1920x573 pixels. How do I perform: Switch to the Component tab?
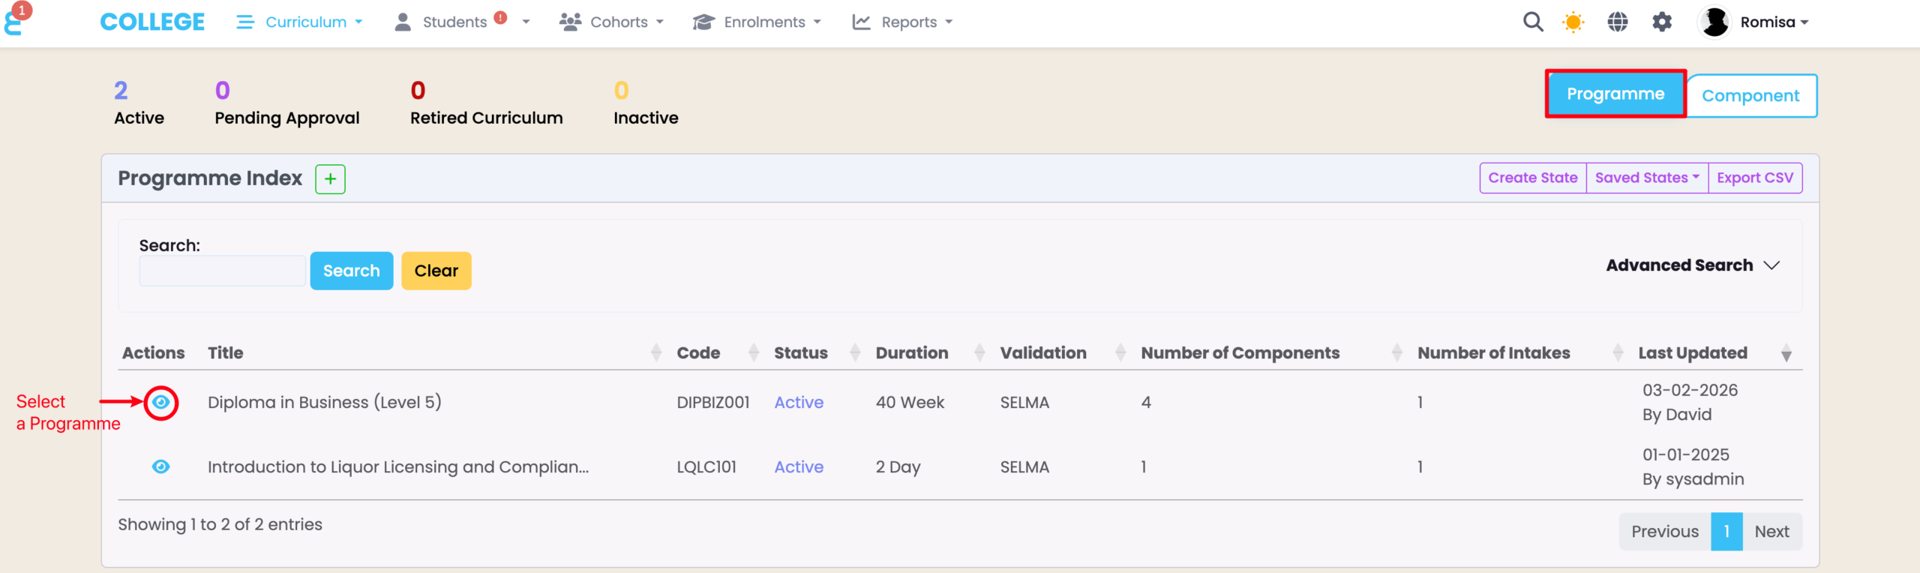click(1750, 96)
